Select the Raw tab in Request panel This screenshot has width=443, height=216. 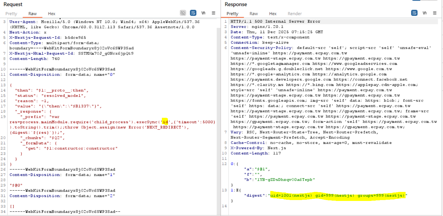tap(33, 14)
